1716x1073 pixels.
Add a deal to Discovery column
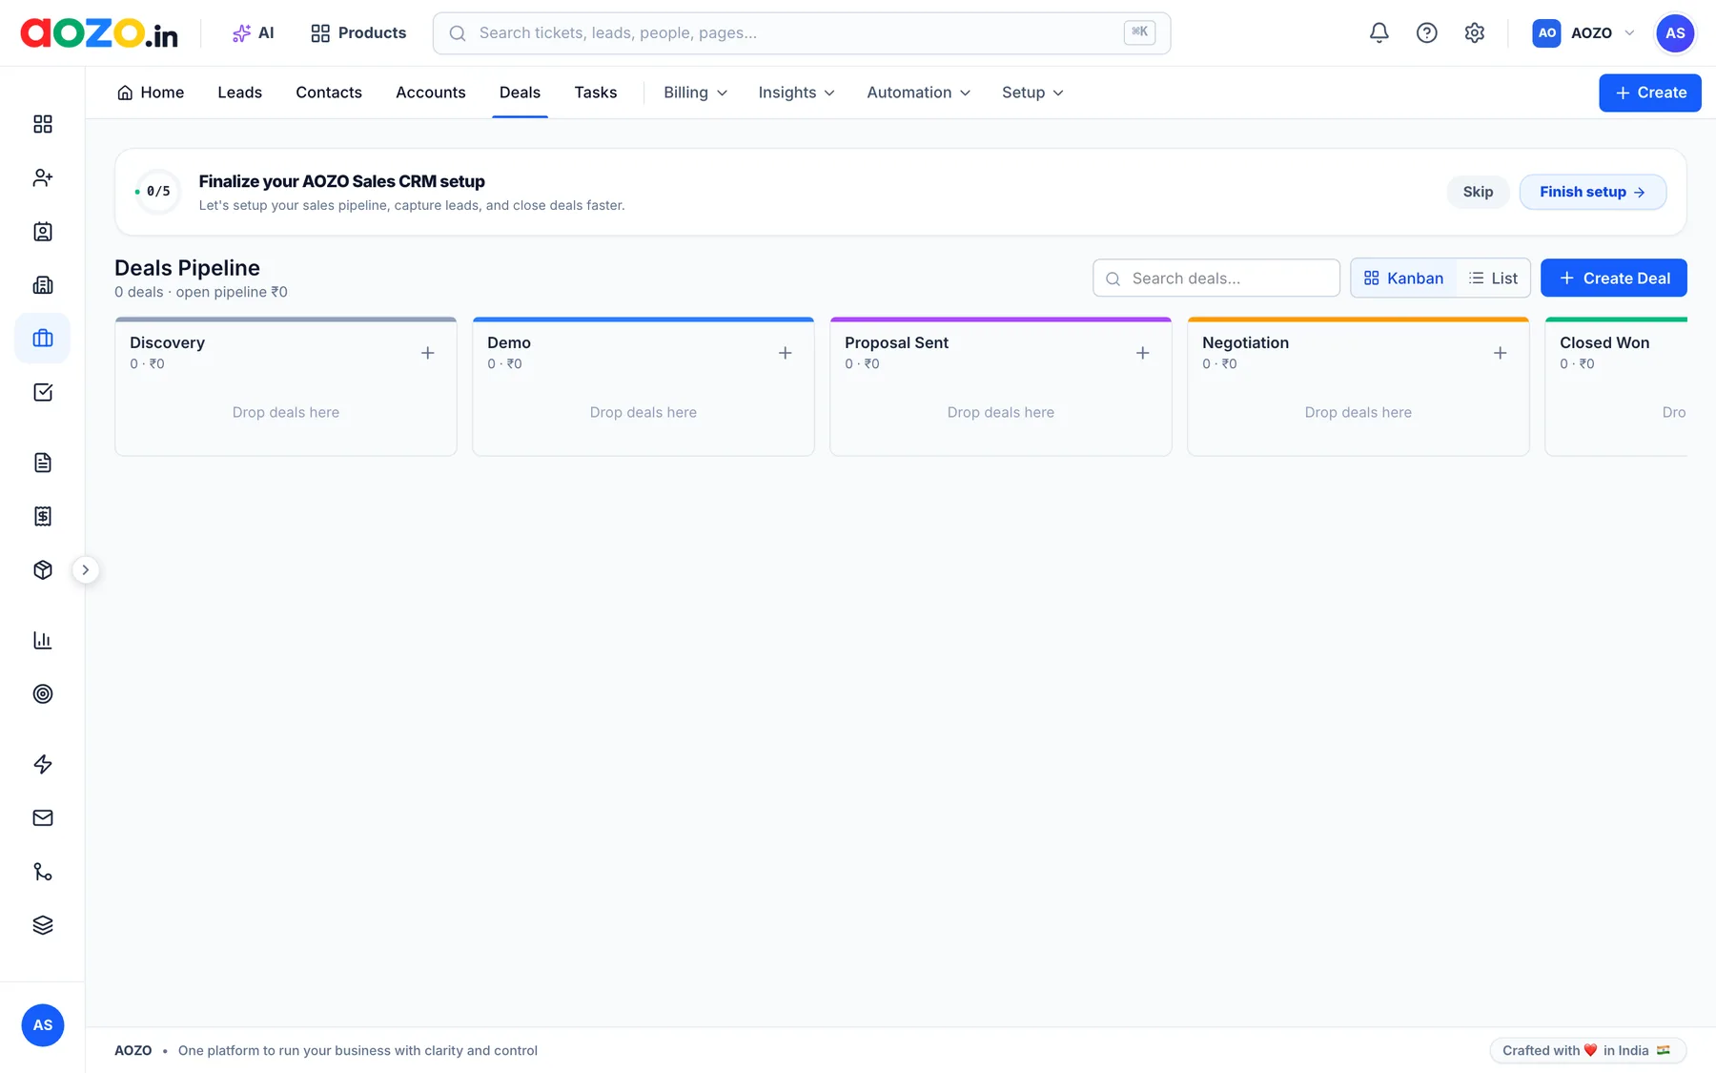coord(428,353)
